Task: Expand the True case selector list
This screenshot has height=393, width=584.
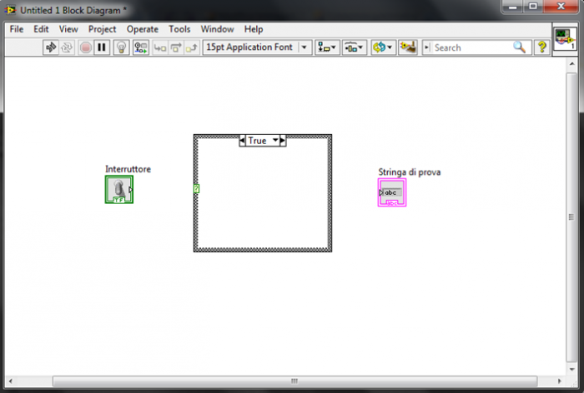Action: (273, 141)
